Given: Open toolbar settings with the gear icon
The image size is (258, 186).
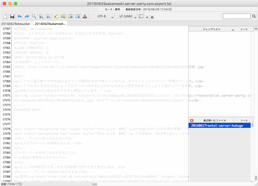Looking at the screenshot, I should pyautogui.click(x=152, y=17).
